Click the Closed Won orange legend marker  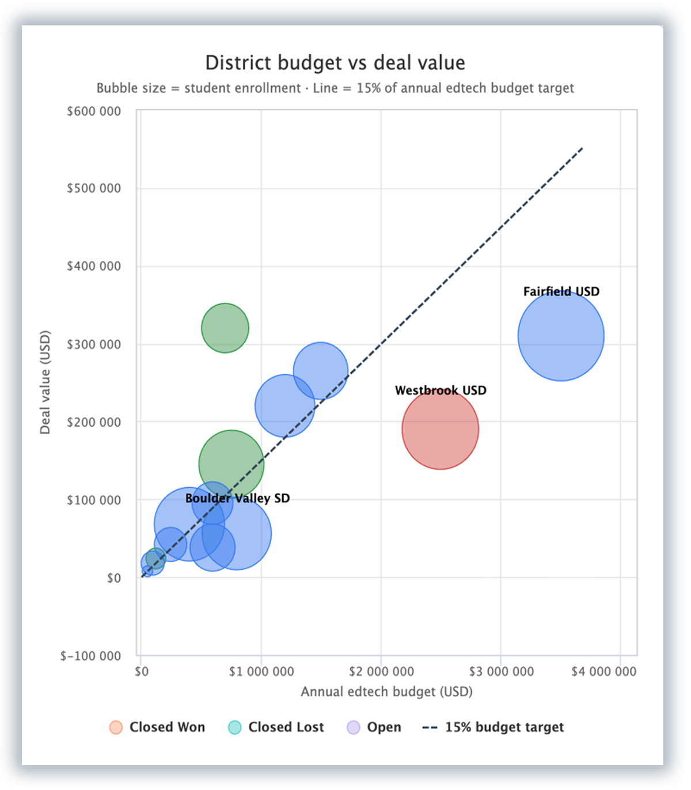[116, 727]
